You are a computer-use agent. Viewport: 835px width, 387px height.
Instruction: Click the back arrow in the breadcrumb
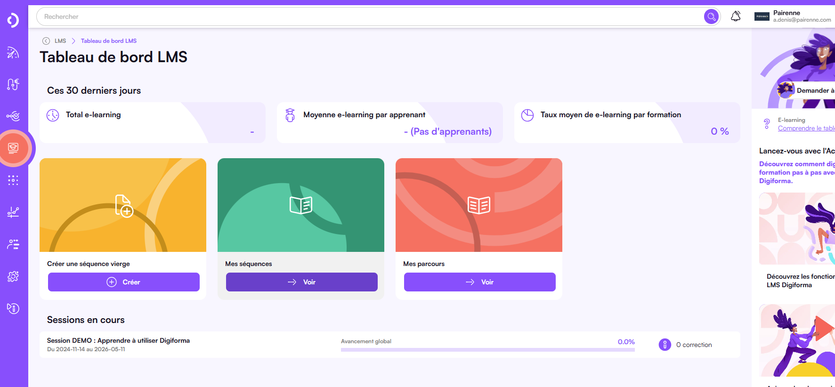[46, 41]
